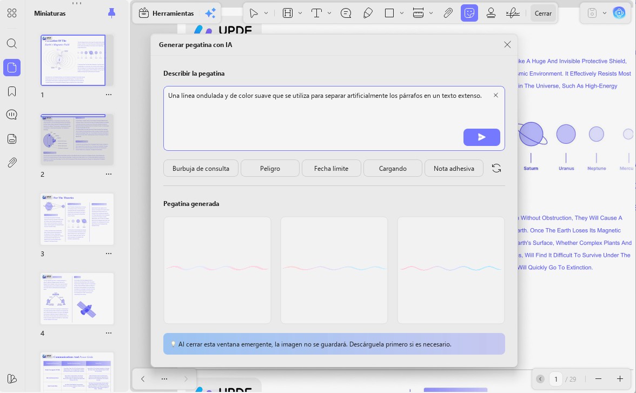The image size is (636, 393).
Task: Select the stamp tool
Action: coord(491,14)
